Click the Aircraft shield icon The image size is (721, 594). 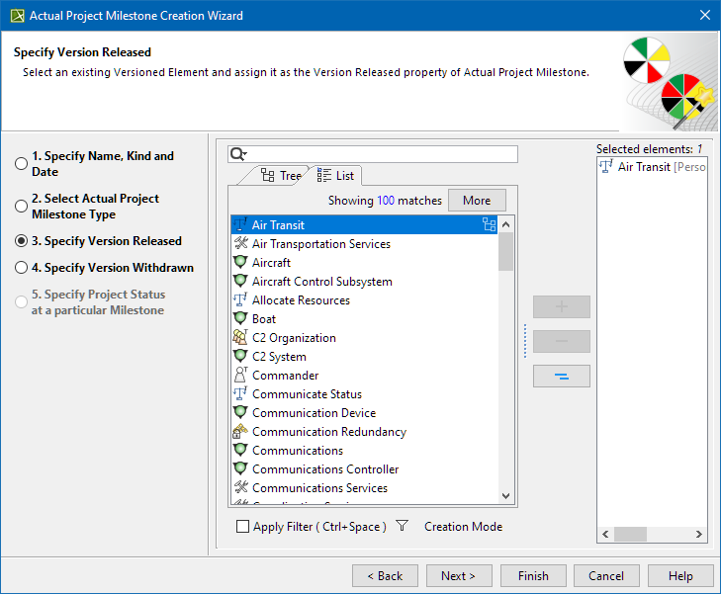pyautogui.click(x=240, y=263)
